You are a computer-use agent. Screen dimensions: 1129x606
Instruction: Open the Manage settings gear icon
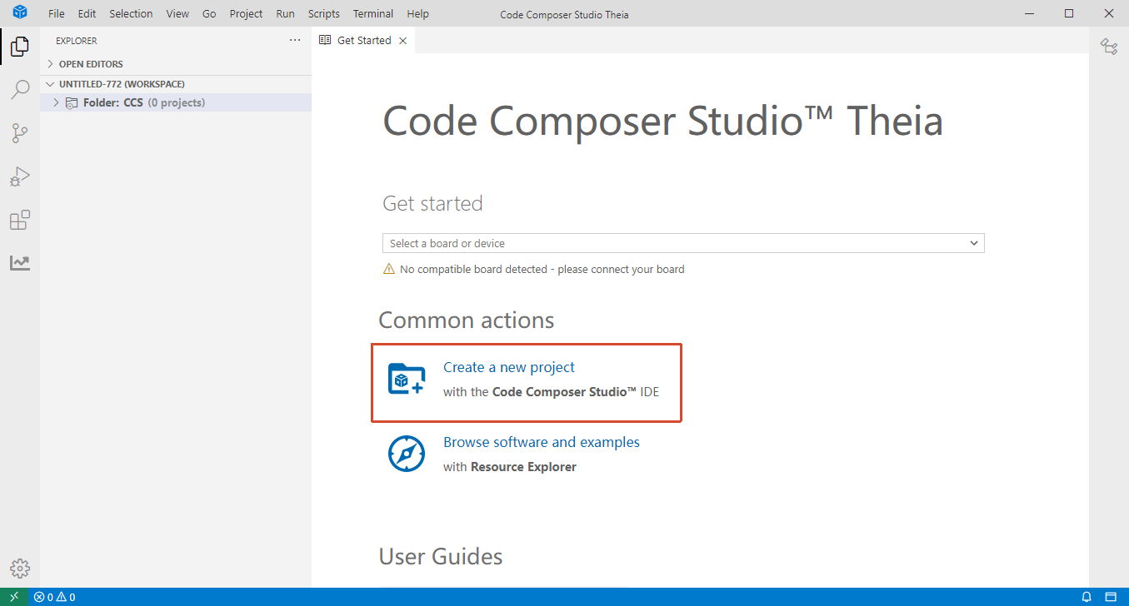(20, 569)
